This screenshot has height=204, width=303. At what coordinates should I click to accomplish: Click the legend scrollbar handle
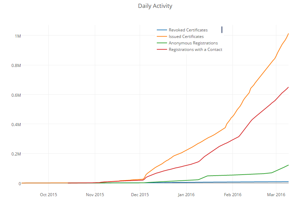tap(222, 30)
